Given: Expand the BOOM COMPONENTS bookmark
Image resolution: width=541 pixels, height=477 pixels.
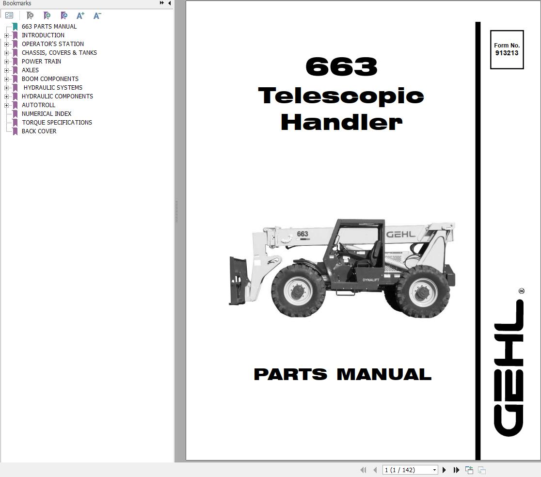Looking at the screenshot, I should click(6, 79).
